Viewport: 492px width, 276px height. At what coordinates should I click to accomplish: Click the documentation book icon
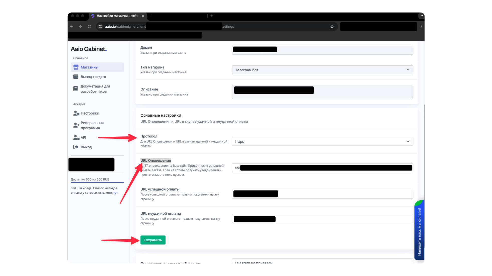(x=75, y=89)
